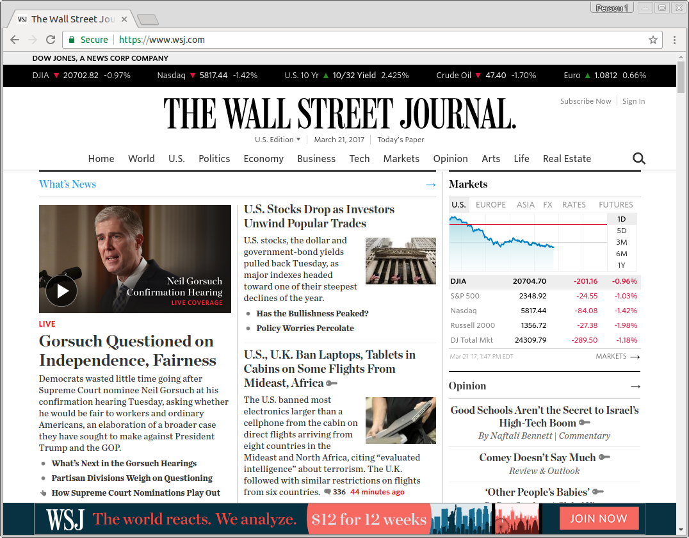Open the Chrome three-dot menu

(x=674, y=40)
